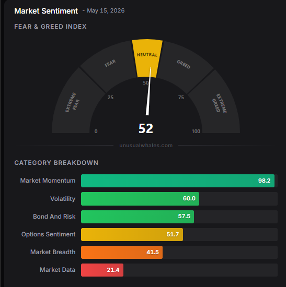Click the Volatility label
The image size is (286, 287).
click(x=63, y=199)
